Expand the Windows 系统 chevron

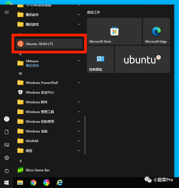pyautogui.click(x=79, y=131)
